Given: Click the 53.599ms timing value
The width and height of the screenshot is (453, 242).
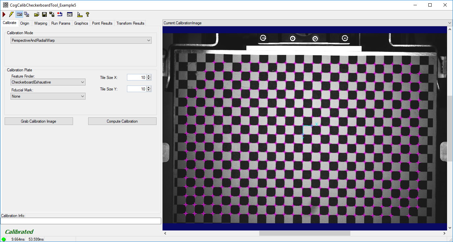Looking at the screenshot, I should (x=36, y=239).
